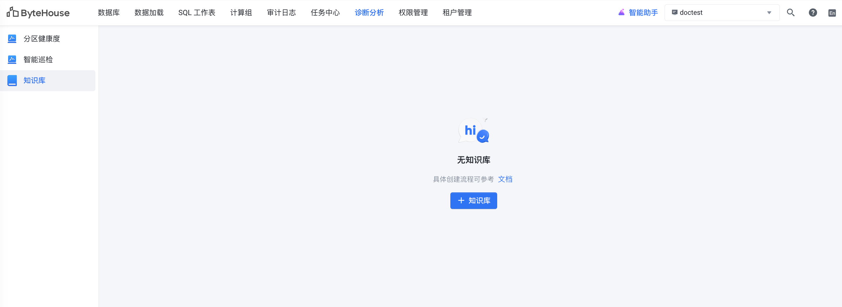This screenshot has width=842, height=307.
Task: Select 智能巡检 in the sidebar
Action: click(48, 59)
